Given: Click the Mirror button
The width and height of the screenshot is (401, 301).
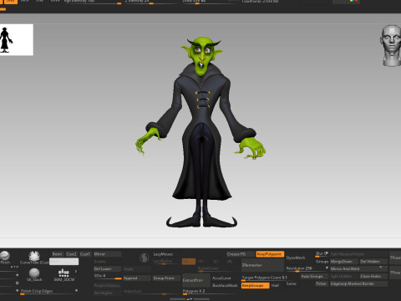Looking at the screenshot, I should pos(107,254).
